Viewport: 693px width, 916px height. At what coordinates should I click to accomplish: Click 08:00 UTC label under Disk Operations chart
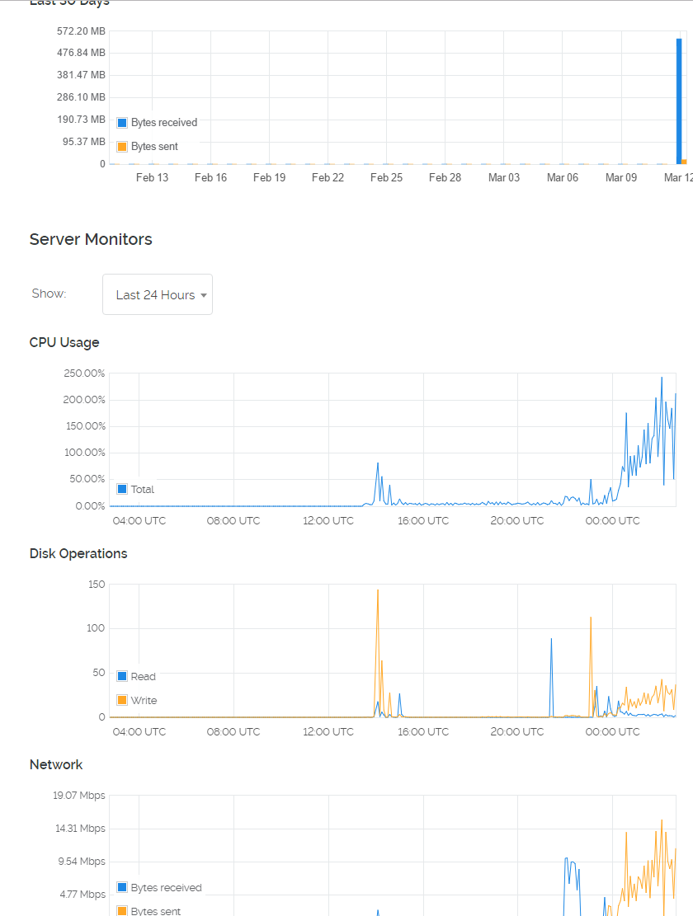[x=233, y=731]
